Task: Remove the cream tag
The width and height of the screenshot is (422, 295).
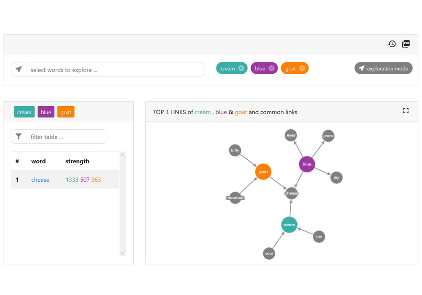Action: 241,68
